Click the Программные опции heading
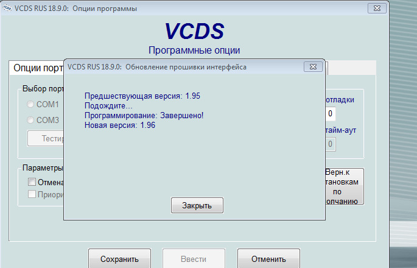 194,51
